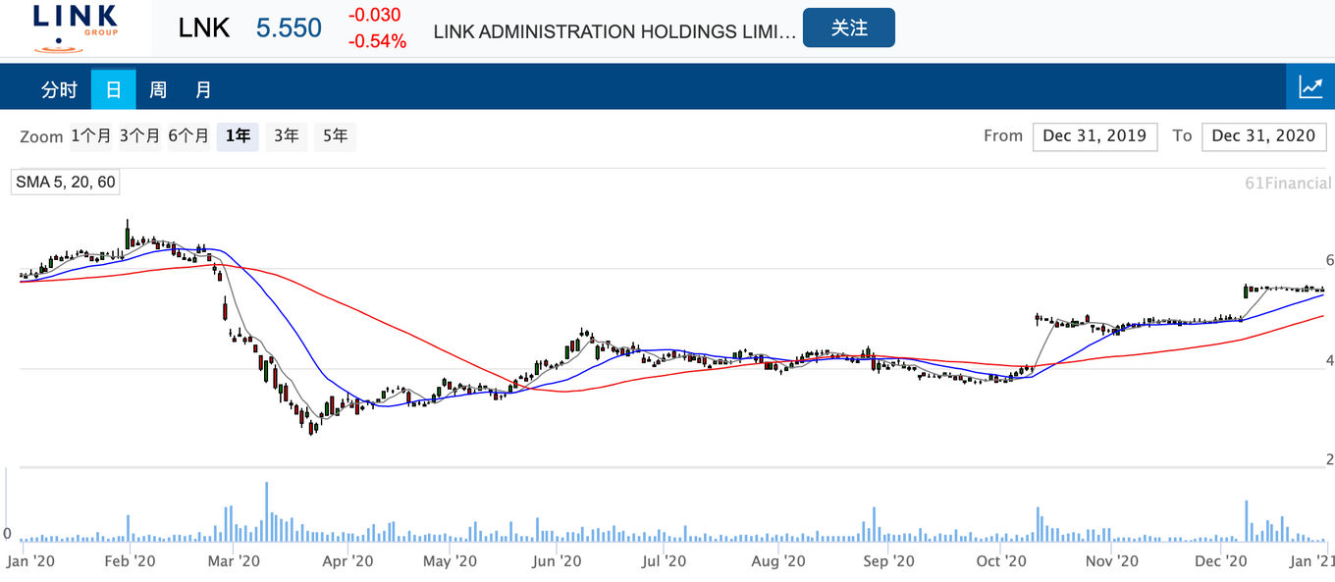This screenshot has height=582, width=1335.
Task: Click the Apr '20 axis label
Action: pos(347,561)
